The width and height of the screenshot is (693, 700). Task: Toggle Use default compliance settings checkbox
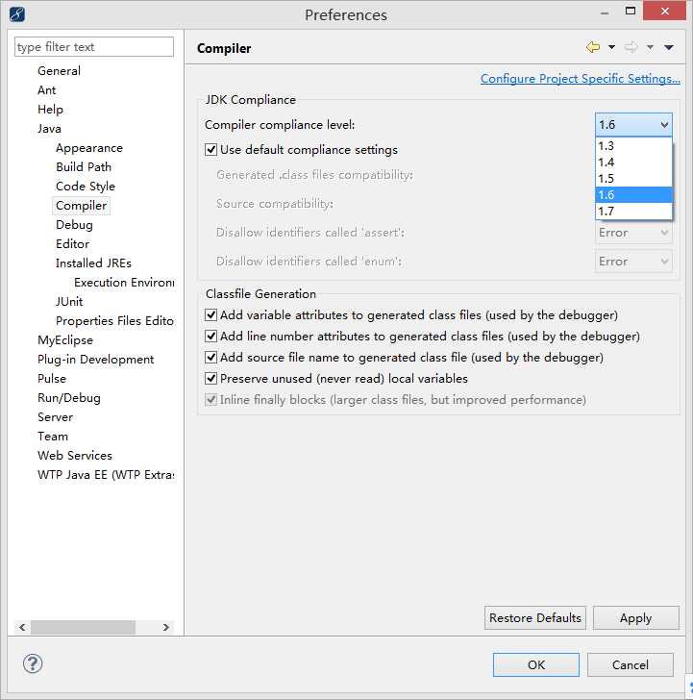211,150
